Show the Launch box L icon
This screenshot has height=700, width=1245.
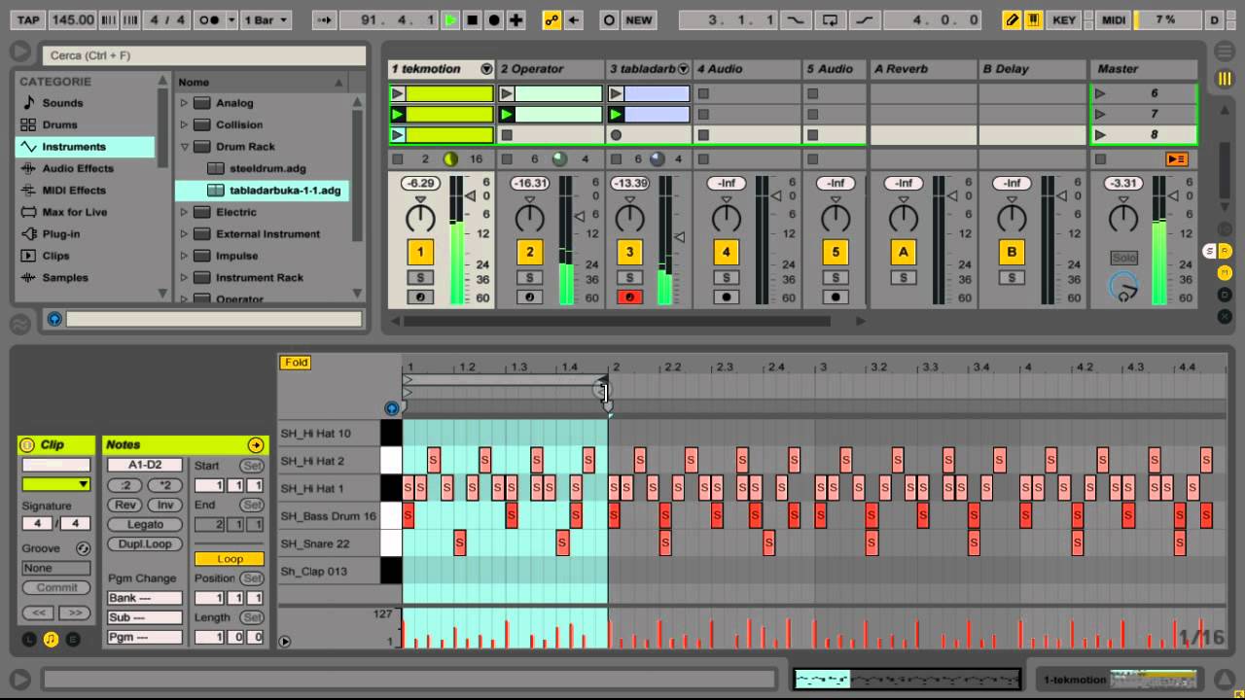29,640
